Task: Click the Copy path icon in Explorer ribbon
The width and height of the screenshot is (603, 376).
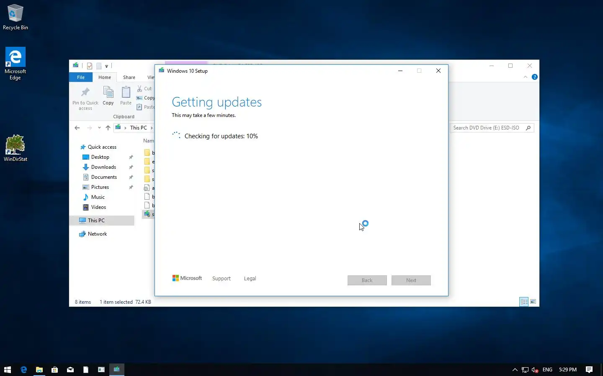Action: click(139, 98)
